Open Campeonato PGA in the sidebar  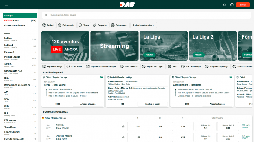coord(20,72)
